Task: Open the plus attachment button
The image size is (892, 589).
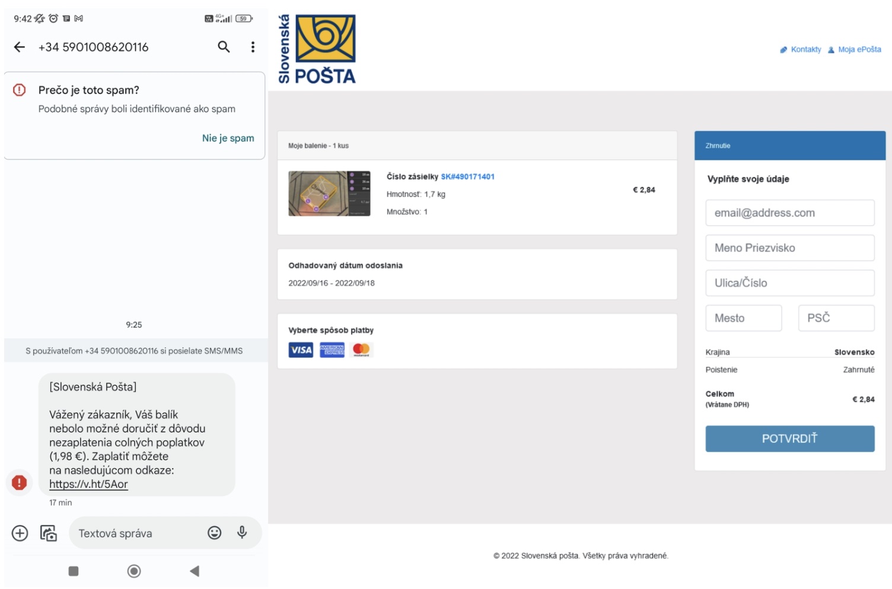Action: point(20,533)
